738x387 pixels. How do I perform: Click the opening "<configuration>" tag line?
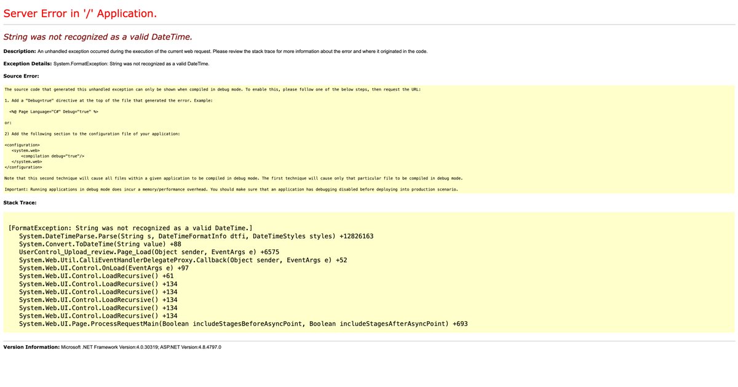click(x=22, y=145)
